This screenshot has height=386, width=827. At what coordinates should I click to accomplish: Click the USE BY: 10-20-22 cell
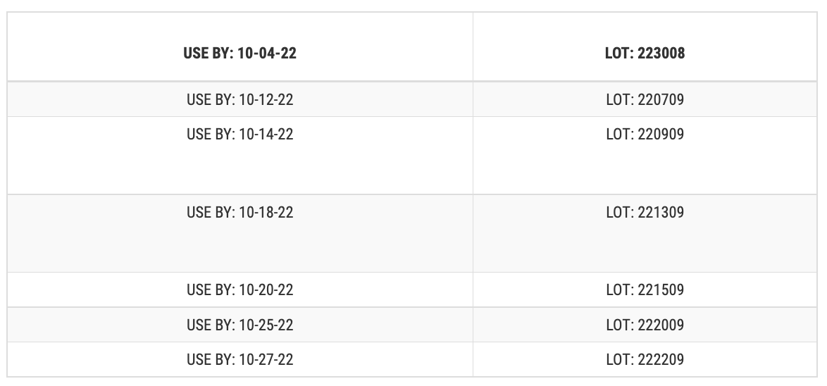point(240,289)
